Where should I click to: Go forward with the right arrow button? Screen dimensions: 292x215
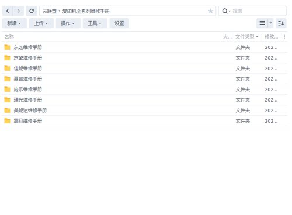tap(19, 11)
